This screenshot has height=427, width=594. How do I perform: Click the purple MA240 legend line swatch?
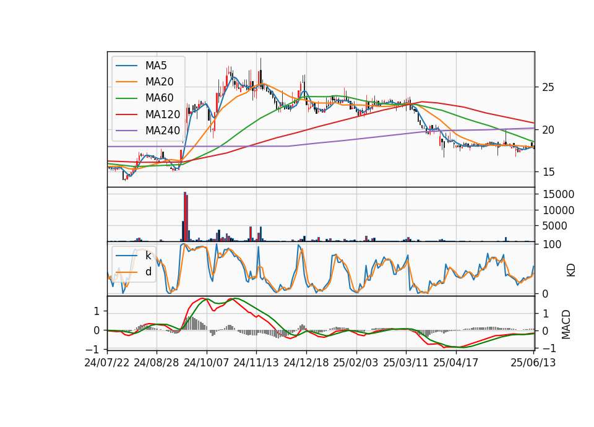point(126,131)
